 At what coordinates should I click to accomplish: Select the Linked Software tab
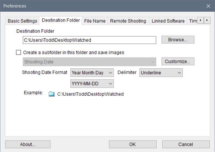tap(168, 21)
